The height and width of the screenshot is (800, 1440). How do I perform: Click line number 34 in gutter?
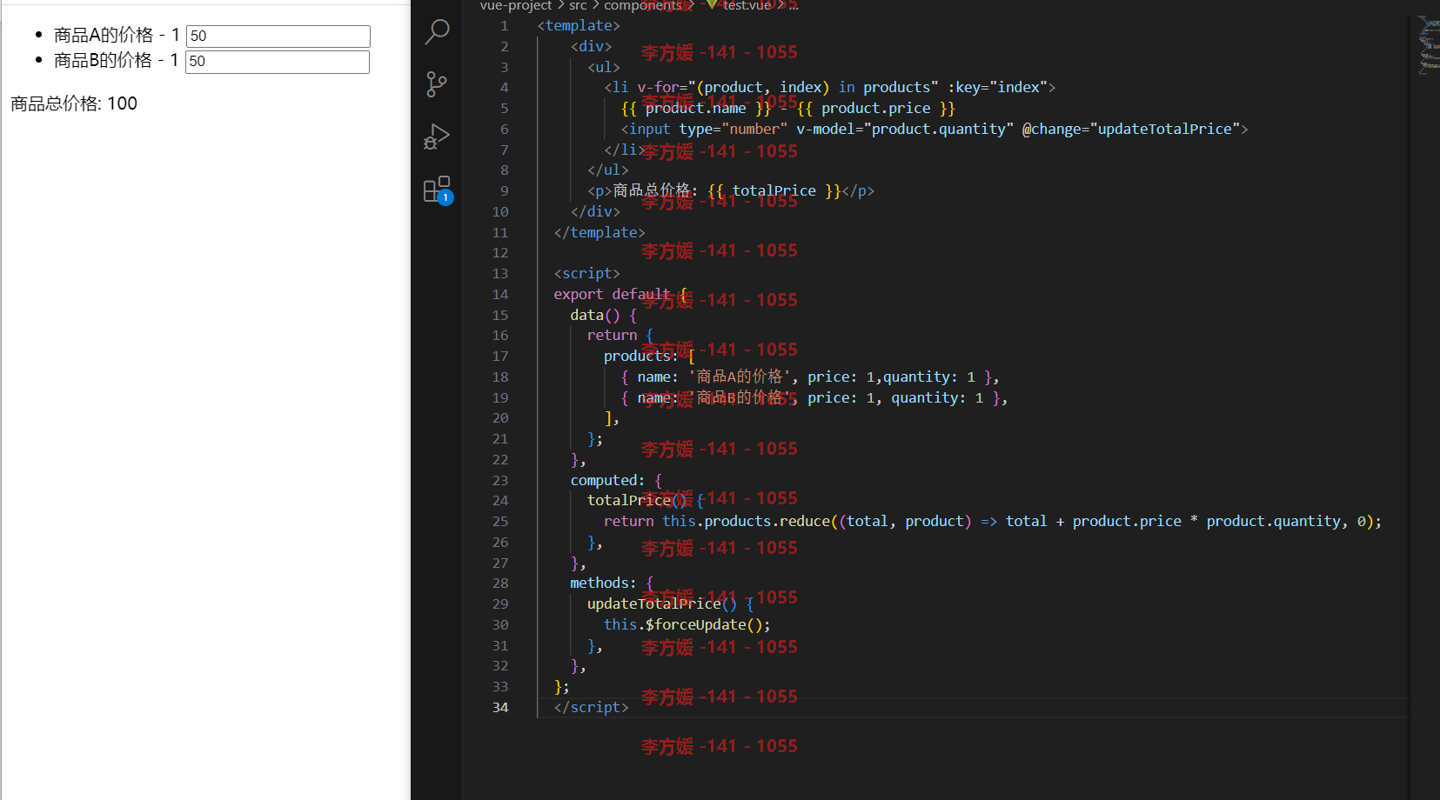(x=500, y=708)
